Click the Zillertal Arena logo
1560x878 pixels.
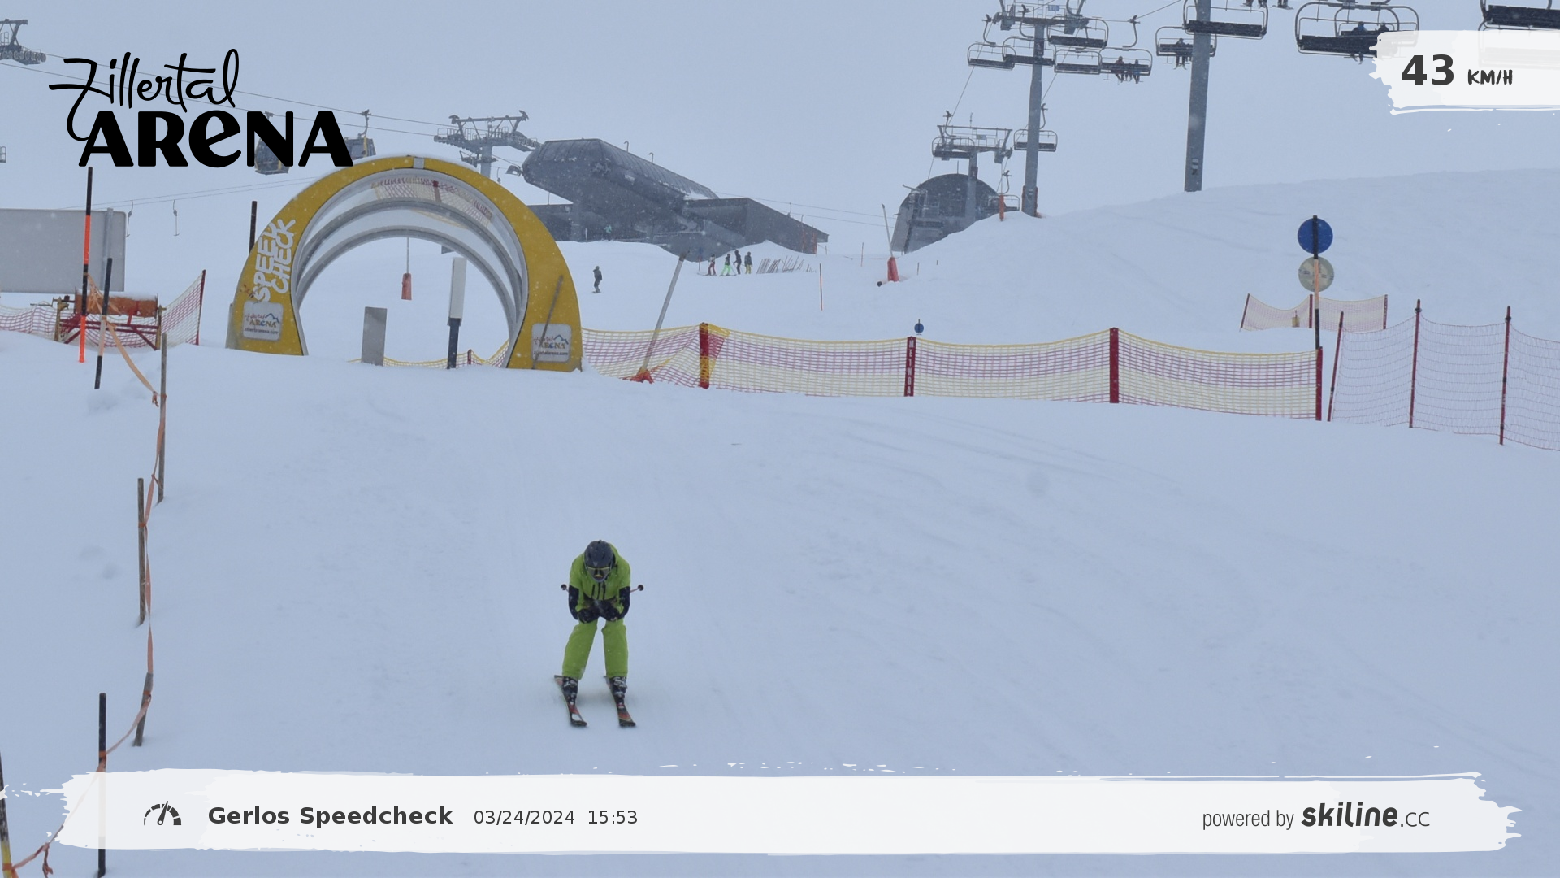tap(203, 114)
